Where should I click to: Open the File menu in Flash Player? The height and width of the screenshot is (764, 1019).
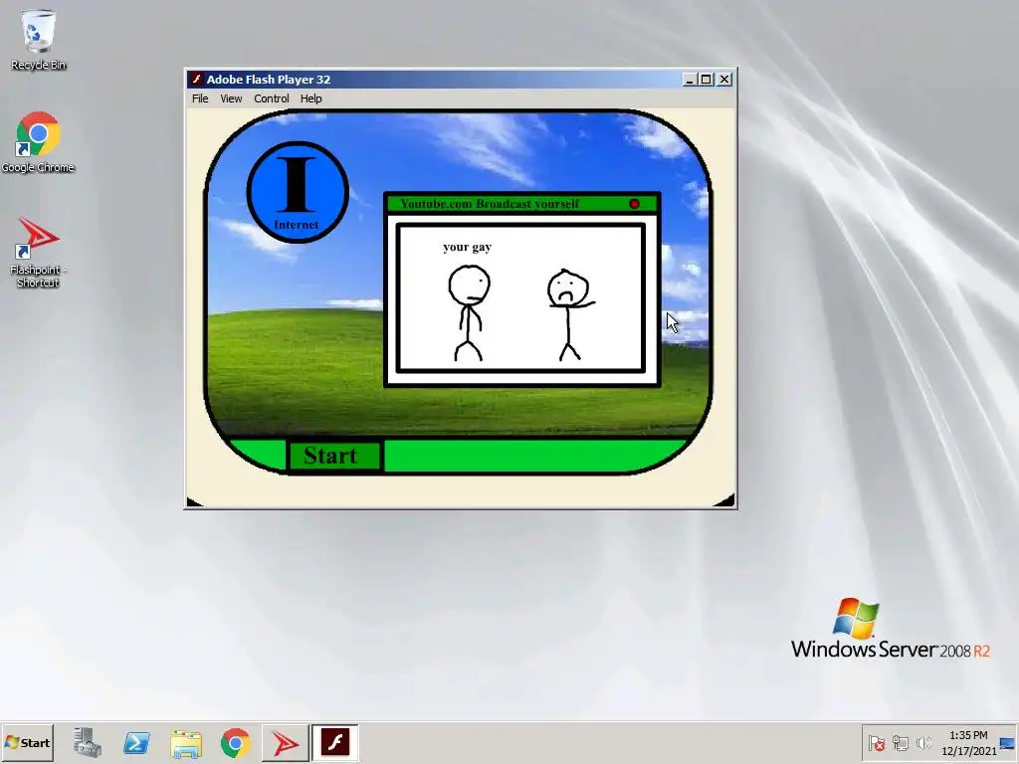pyautogui.click(x=200, y=98)
